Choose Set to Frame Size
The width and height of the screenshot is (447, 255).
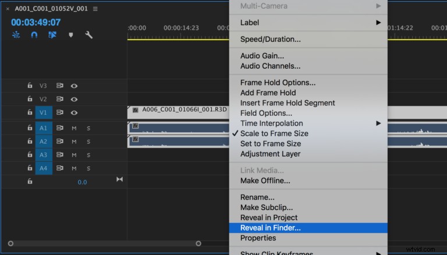point(308,143)
